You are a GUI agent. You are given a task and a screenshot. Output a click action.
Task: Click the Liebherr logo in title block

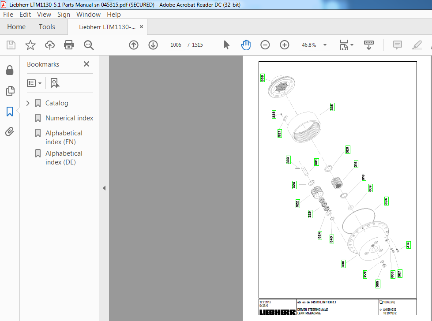tap(278, 312)
